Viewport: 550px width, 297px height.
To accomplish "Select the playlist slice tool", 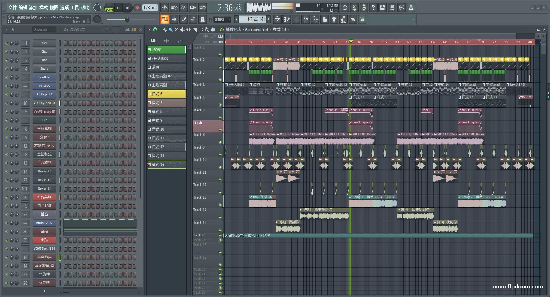I will pos(195,29).
